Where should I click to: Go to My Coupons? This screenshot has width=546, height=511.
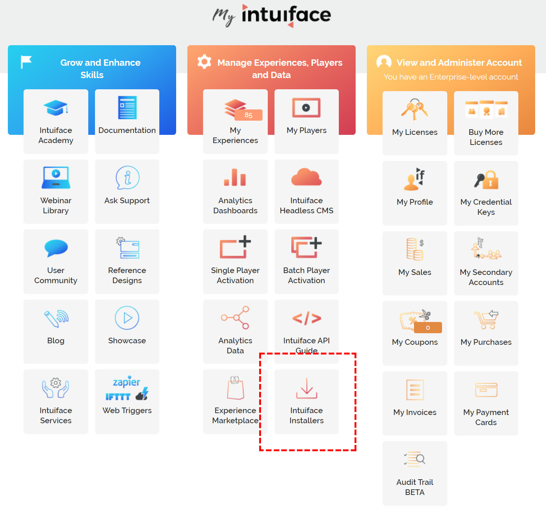415,333
